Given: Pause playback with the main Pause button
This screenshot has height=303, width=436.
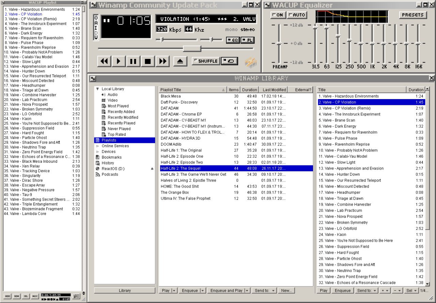Looking at the screenshot, I should (x=134, y=61).
